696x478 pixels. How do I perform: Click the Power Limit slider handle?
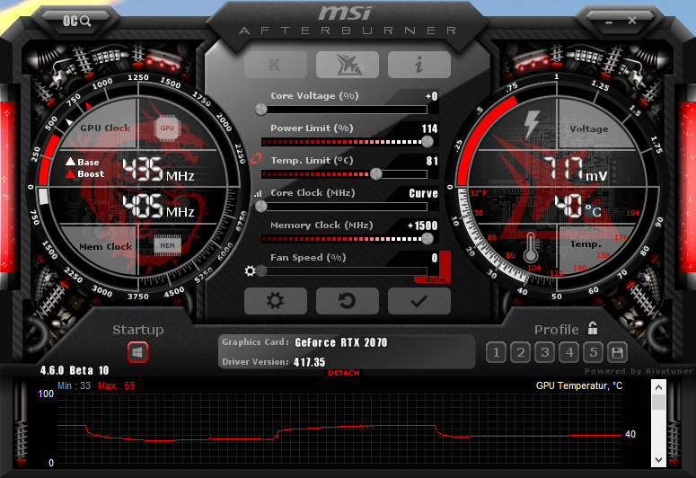(x=427, y=142)
